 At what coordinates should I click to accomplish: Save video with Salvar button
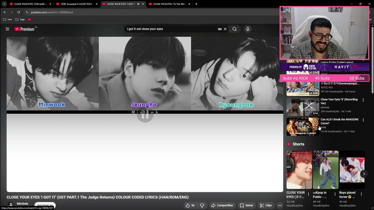[246, 205]
